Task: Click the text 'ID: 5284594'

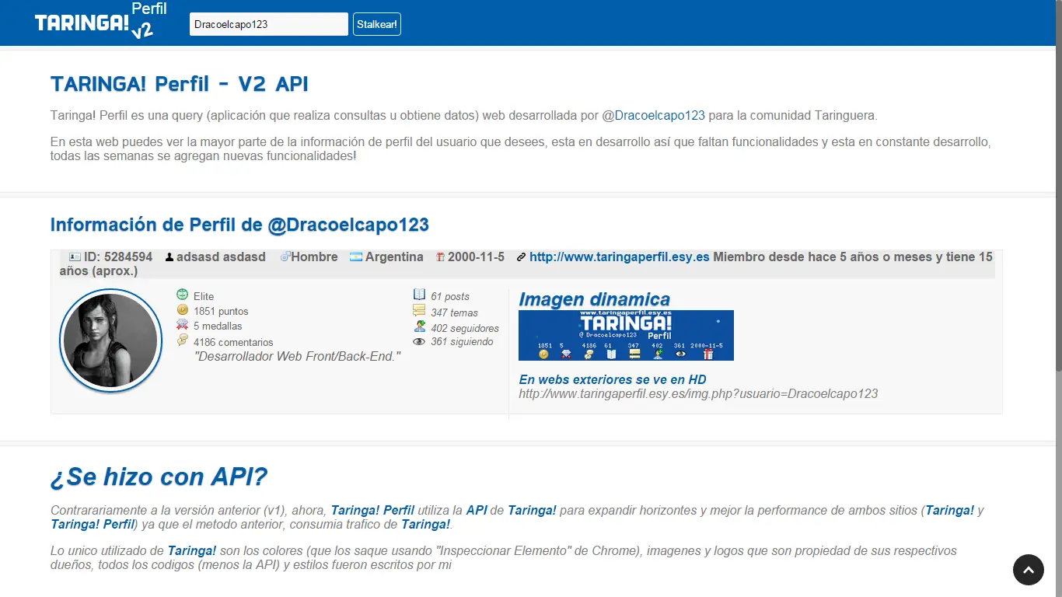Action: [118, 257]
